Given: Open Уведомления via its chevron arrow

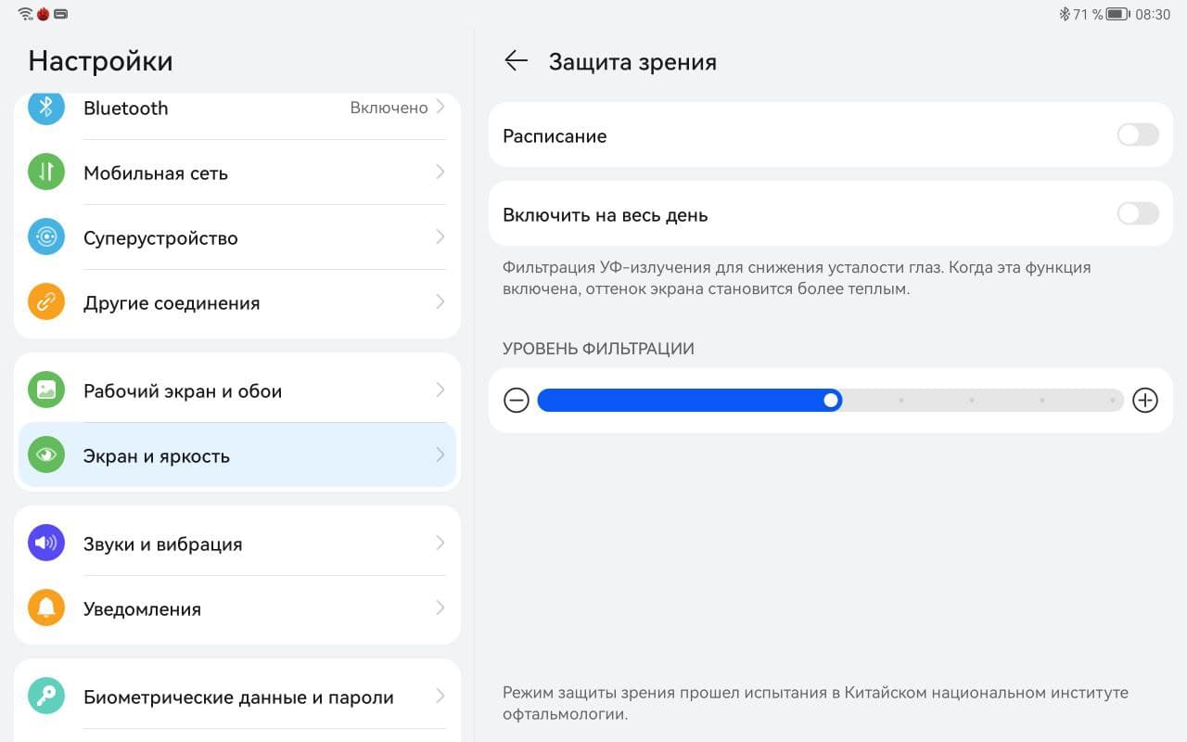Looking at the screenshot, I should click(x=440, y=608).
